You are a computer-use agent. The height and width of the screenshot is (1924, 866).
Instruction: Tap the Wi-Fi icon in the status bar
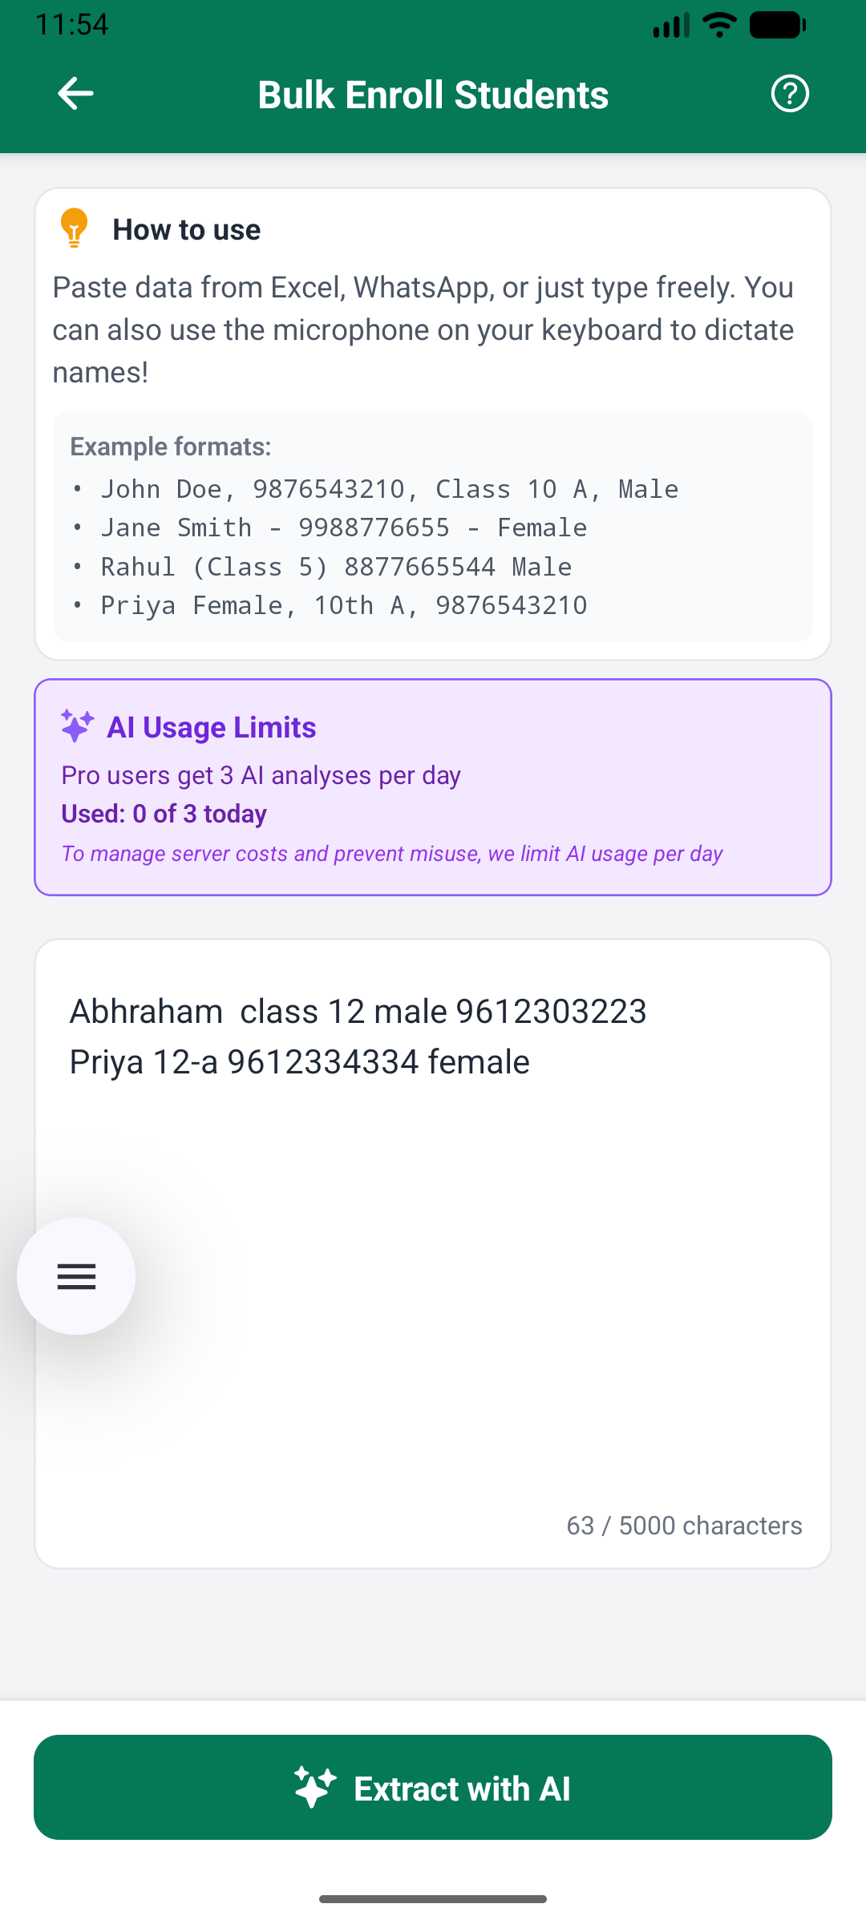tap(718, 24)
